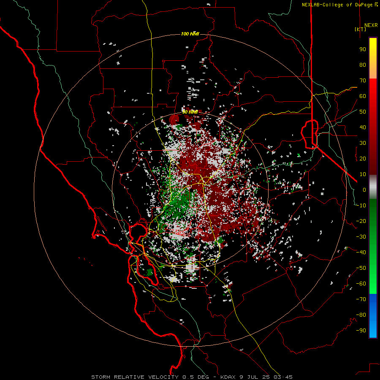
Task: Click the 10 value on velocity scale
Action: 363,174
